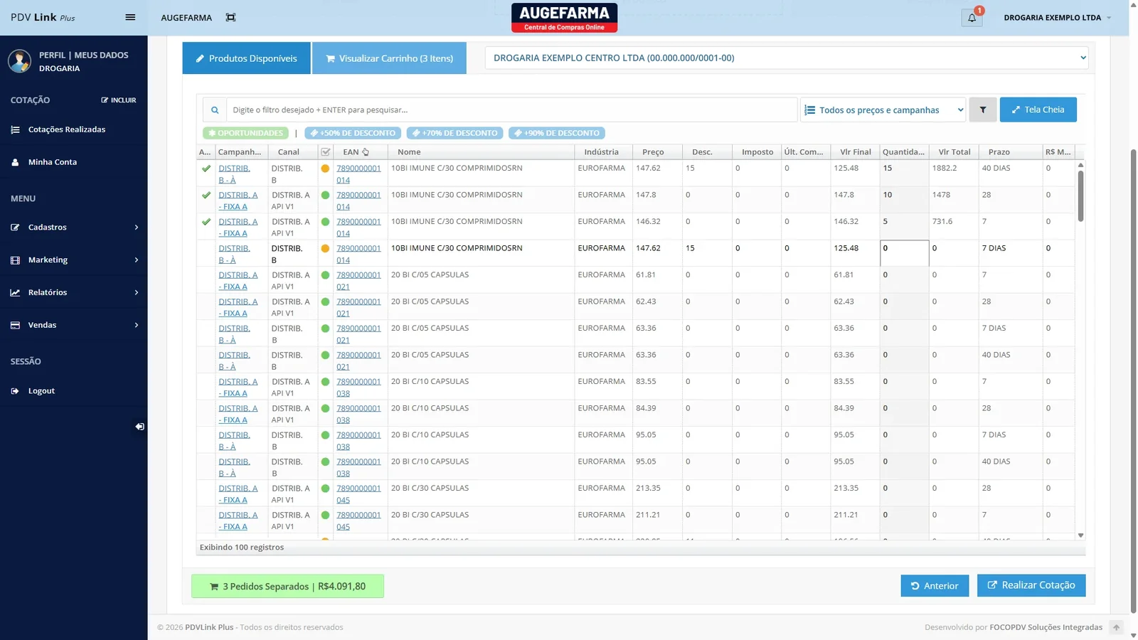The image size is (1138, 640).
Task: Click the funnel filter icon button
Action: click(x=983, y=110)
